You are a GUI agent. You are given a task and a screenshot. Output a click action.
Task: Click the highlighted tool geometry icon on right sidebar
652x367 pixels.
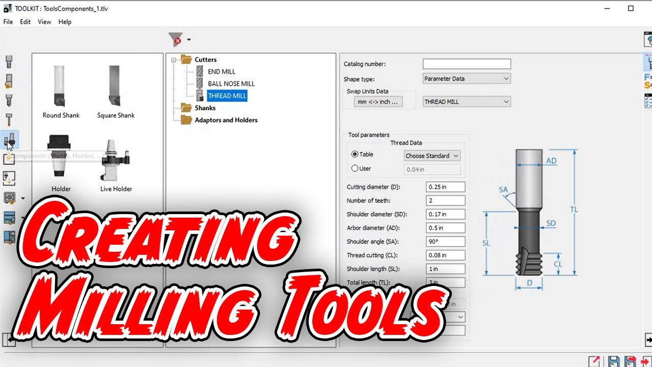click(x=648, y=62)
